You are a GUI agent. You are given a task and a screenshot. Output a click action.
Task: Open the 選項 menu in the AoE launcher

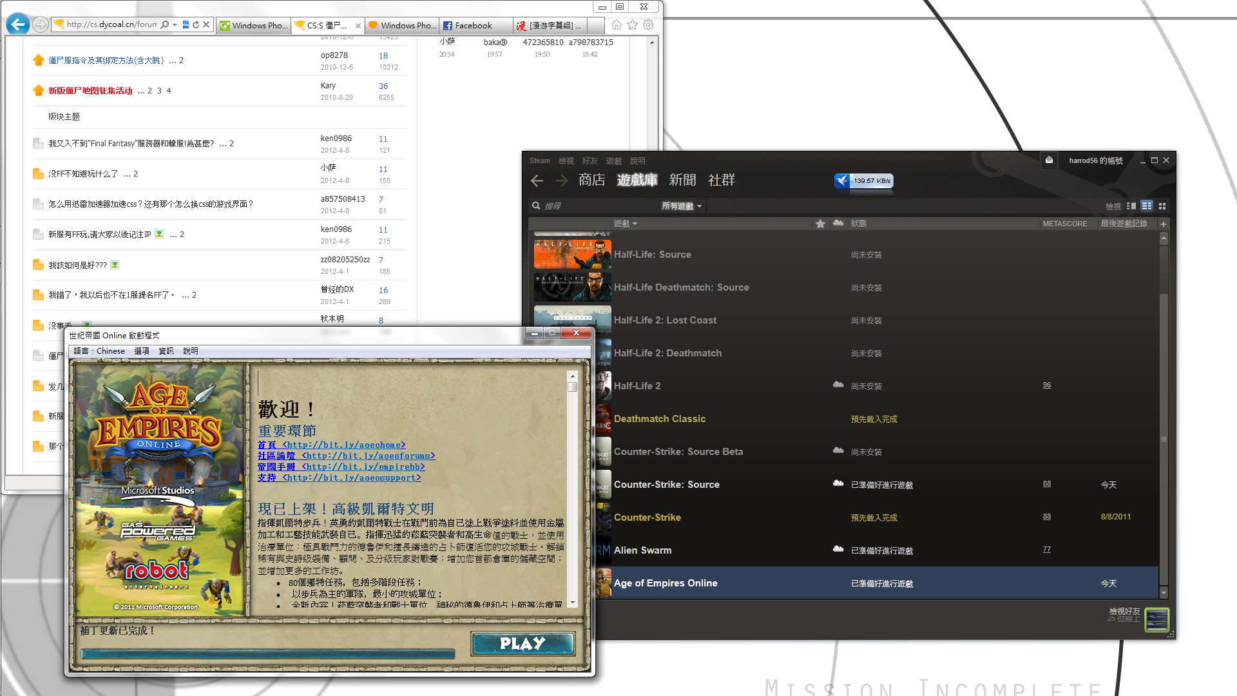[x=142, y=351]
